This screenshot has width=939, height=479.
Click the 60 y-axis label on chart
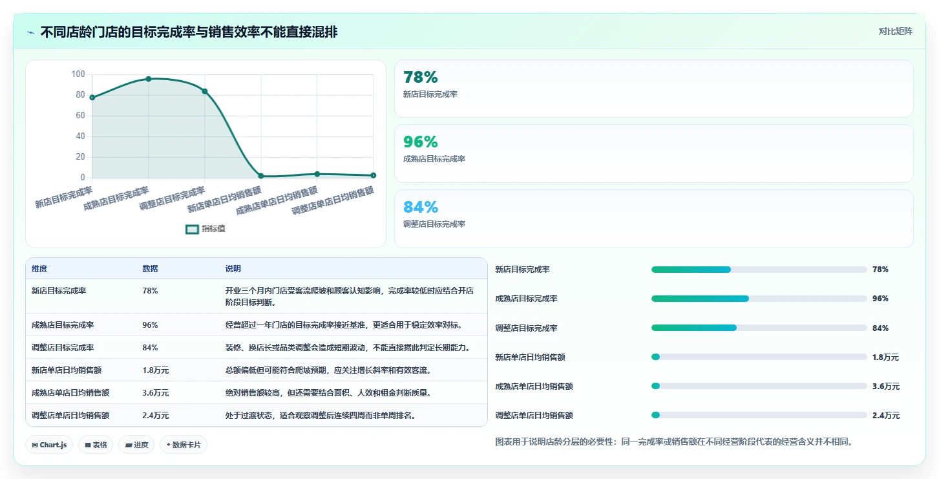(81, 116)
